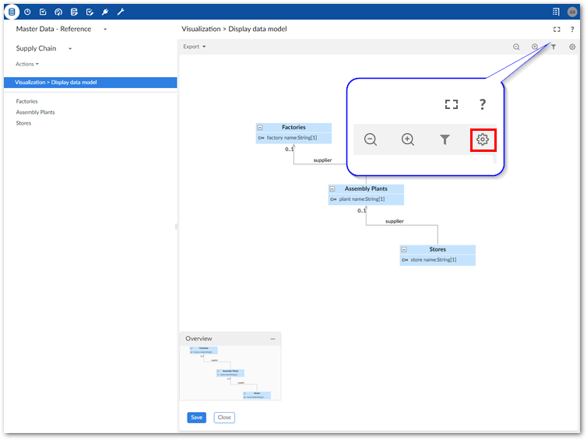The height and width of the screenshot is (440, 587).
Task: Open the Supply Chain dataset dropdown
Action: [x=70, y=49]
